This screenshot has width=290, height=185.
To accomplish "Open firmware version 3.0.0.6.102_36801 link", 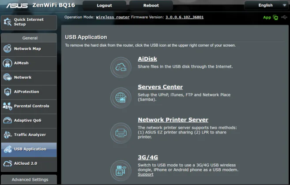I will click(185, 17).
